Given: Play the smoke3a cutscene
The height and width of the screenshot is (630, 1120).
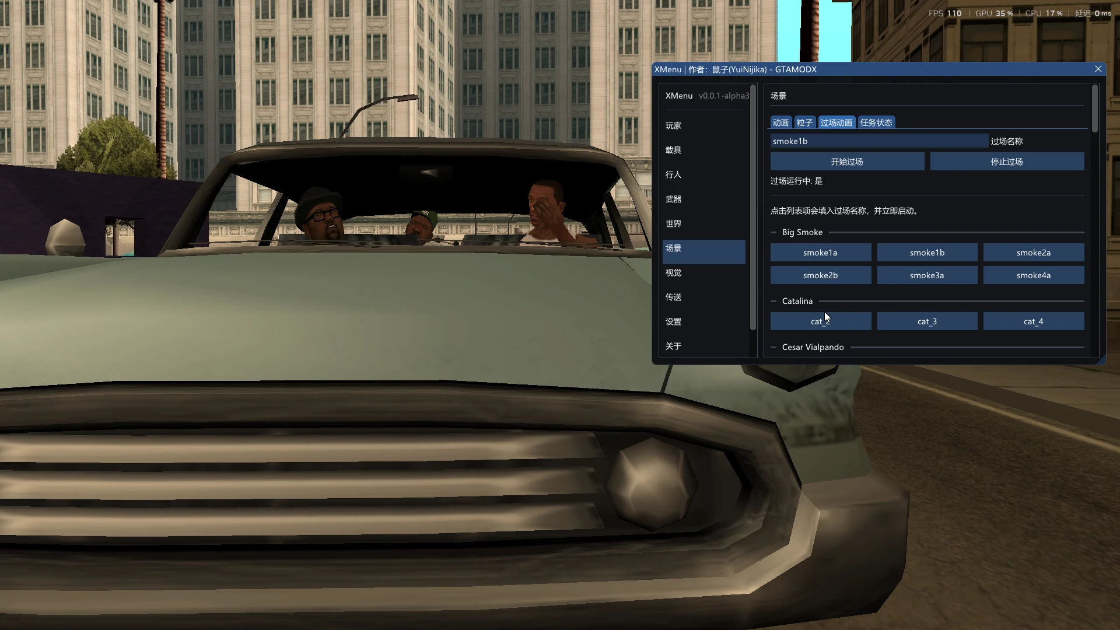Looking at the screenshot, I should (x=927, y=275).
